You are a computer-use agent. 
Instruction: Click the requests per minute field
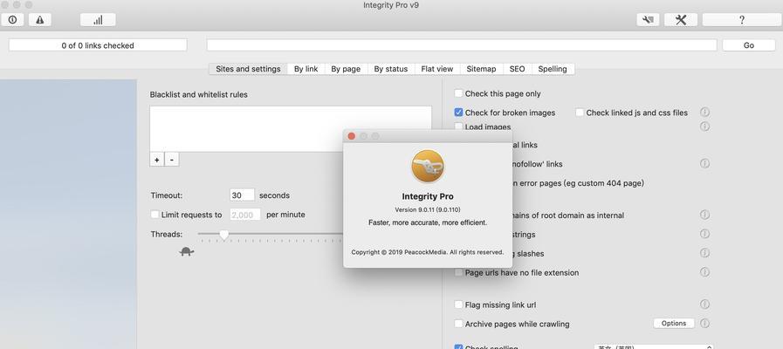point(245,214)
